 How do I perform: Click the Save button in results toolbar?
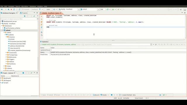tap(43, 95)
